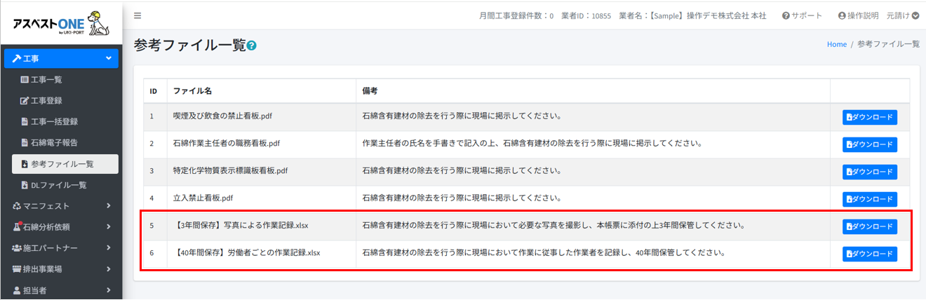Expand the 施工パートナー sidebar menu
926x300 pixels.
(61, 248)
